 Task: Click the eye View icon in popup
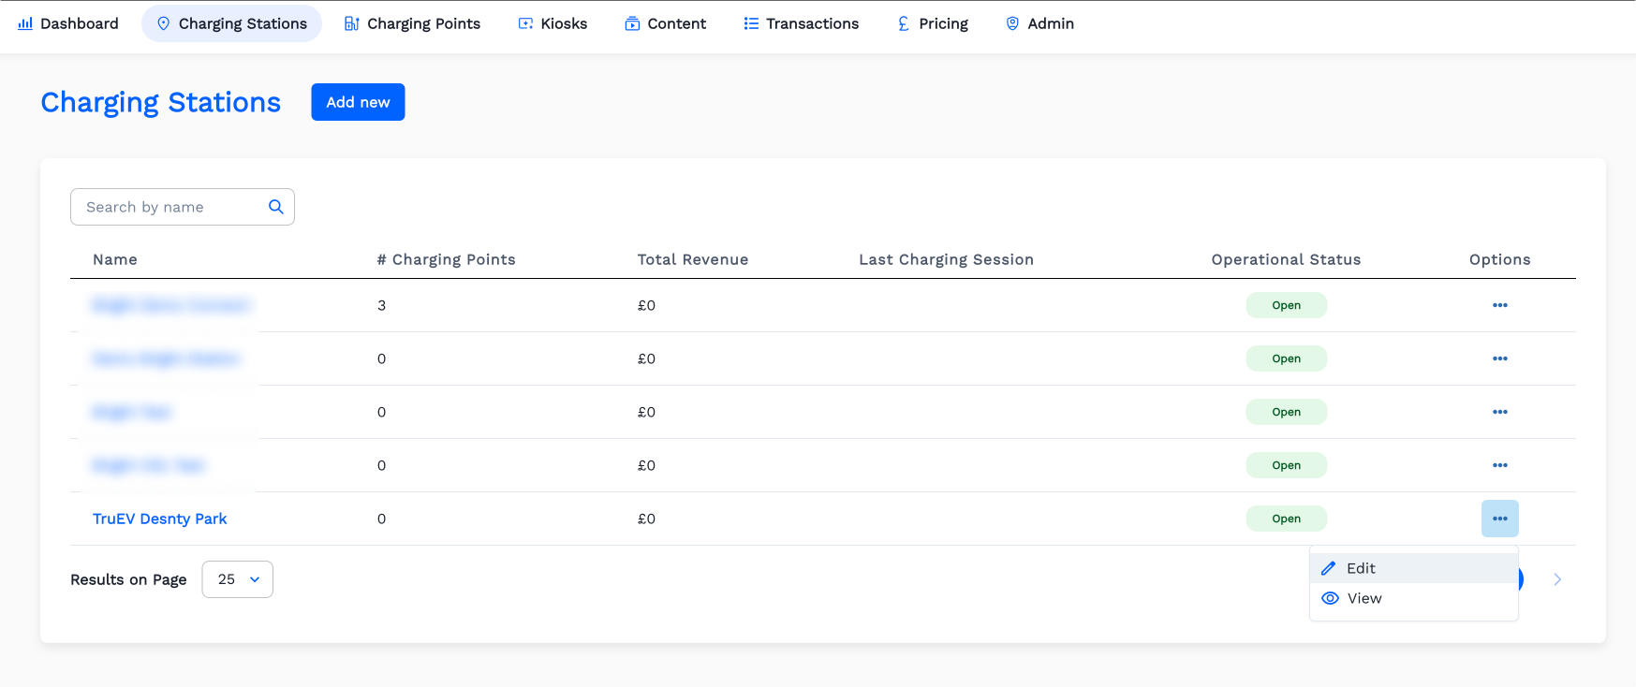[1330, 598]
